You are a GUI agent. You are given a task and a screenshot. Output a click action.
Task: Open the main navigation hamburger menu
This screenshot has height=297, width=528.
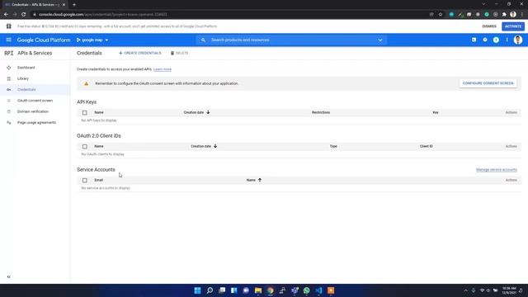(9, 40)
